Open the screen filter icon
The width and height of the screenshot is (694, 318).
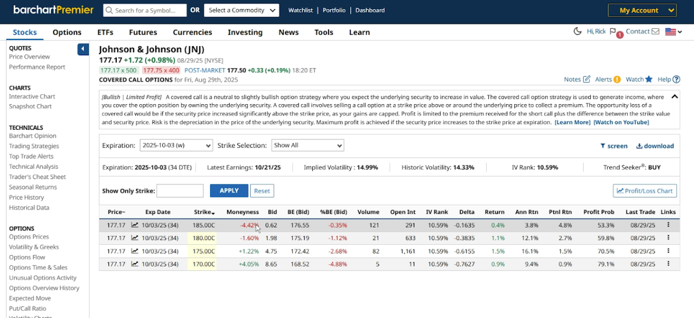click(x=605, y=145)
